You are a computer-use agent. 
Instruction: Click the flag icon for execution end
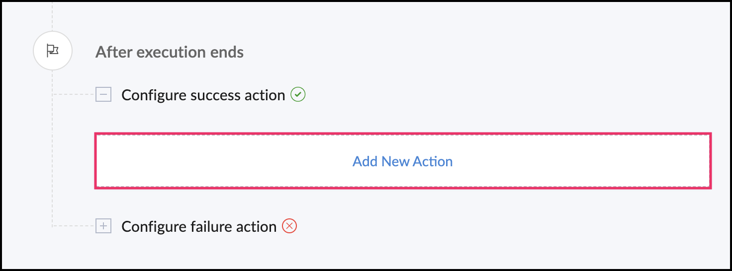pyautogui.click(x=52, y=51)
